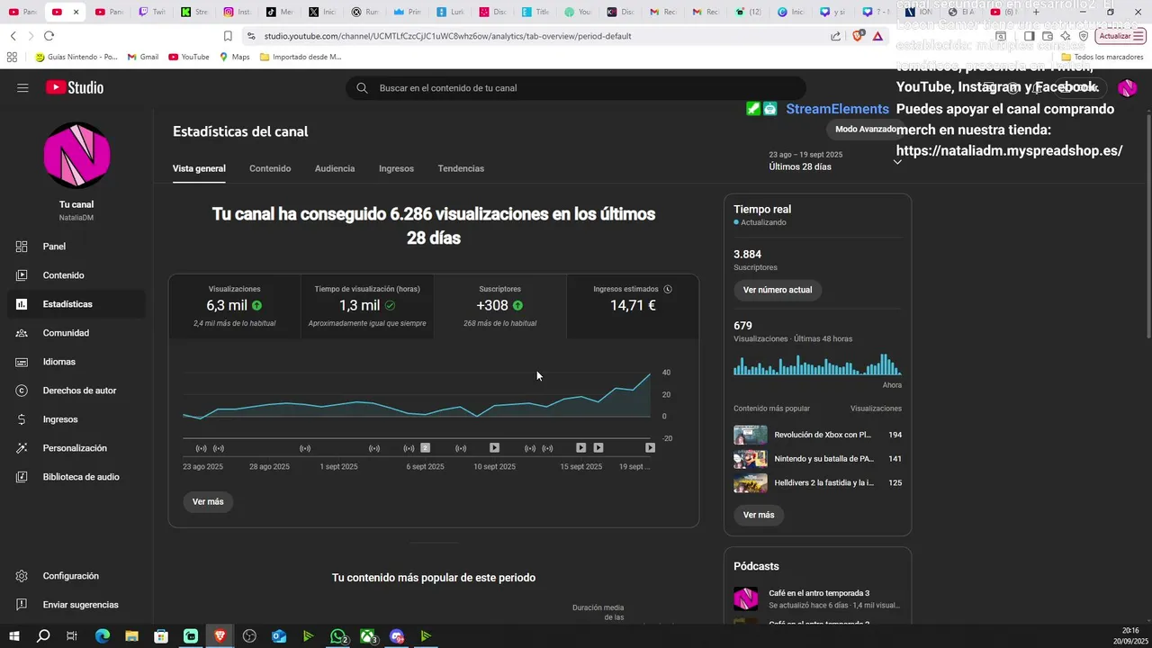1152x648 pixels.
Task: Open OBS Studio from the taskbar
Action: click(249, 636)
